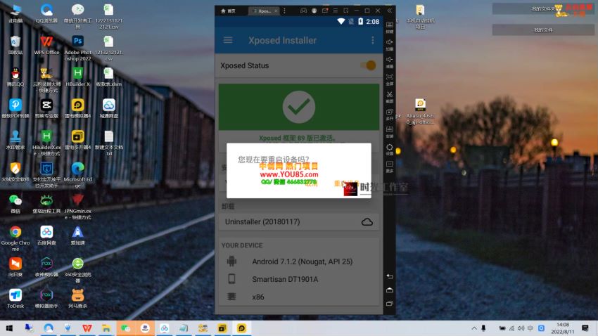Viewport: 598px width, 336px height.
Task: Click the APK install sidebar button
Action: 389,132
